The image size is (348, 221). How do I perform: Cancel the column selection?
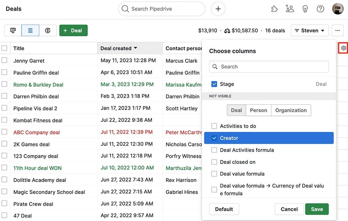pyautogui.click(x=289, y=209)
